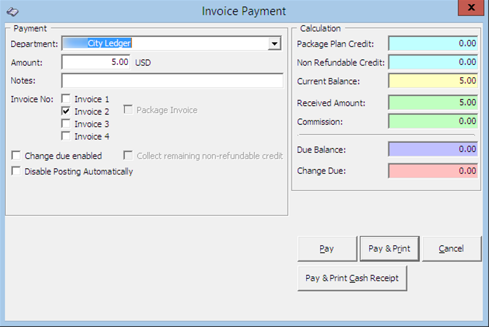Enable Disable Posting Automatically checkbox
The width and height of the screenshot is (489, 327).
coord(16,171)
